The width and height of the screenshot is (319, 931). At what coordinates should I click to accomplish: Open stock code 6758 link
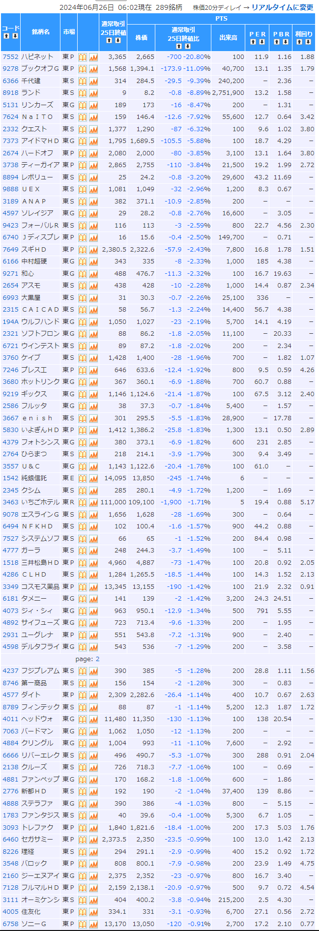[x=10, y=924]
